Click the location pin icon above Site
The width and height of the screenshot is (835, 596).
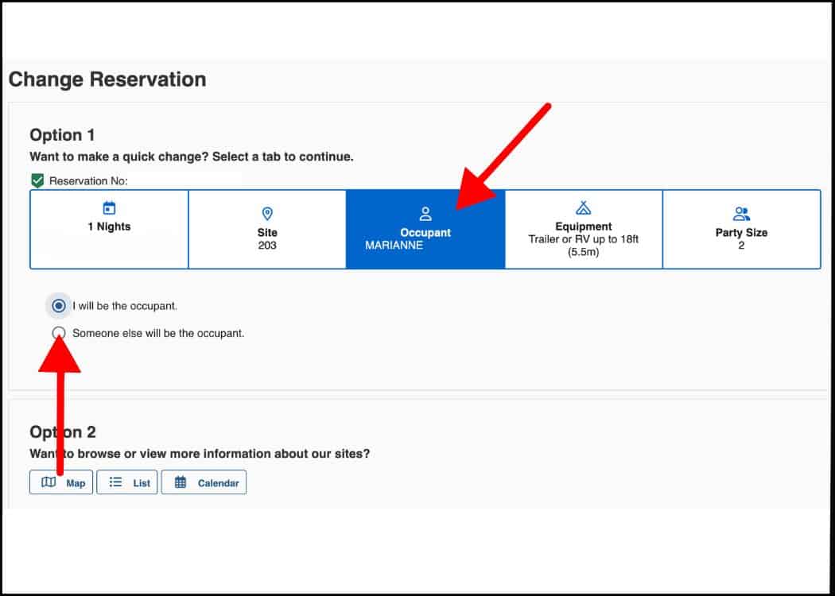click(x=267, y=214)
